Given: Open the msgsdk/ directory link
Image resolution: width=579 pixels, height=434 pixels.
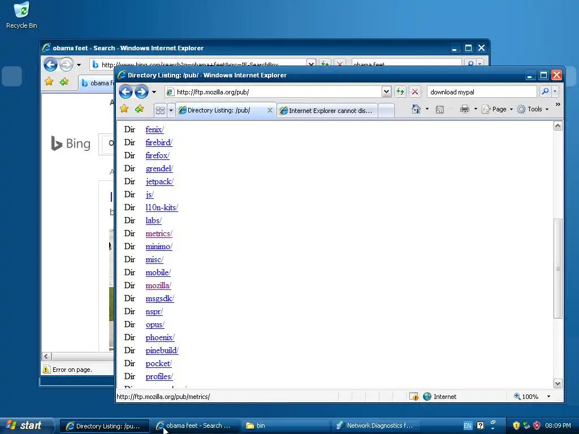Looking at the screenshot, I should (x=159, y=298).
